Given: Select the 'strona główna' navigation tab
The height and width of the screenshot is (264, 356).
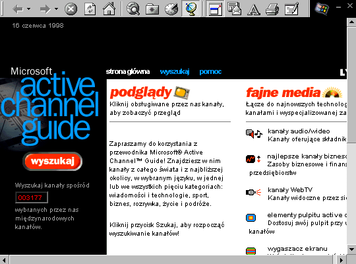Looking at the screenshot, I should 128,72.
